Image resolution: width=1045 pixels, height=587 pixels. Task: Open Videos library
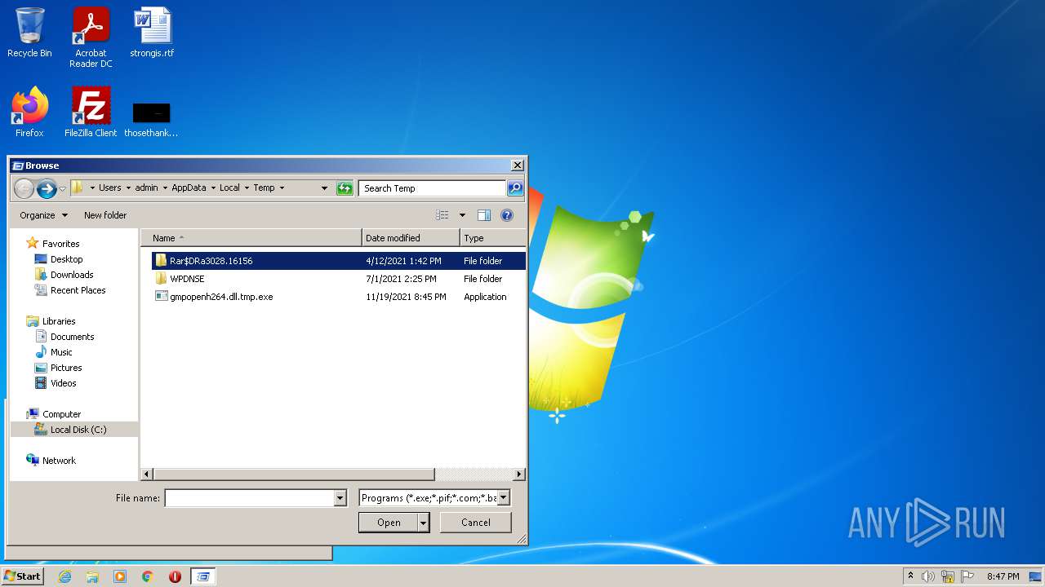pos(63,383)
